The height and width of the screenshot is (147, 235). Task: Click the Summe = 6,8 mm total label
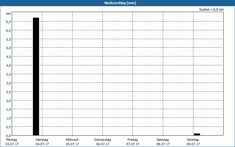click(x=211, y=9)
